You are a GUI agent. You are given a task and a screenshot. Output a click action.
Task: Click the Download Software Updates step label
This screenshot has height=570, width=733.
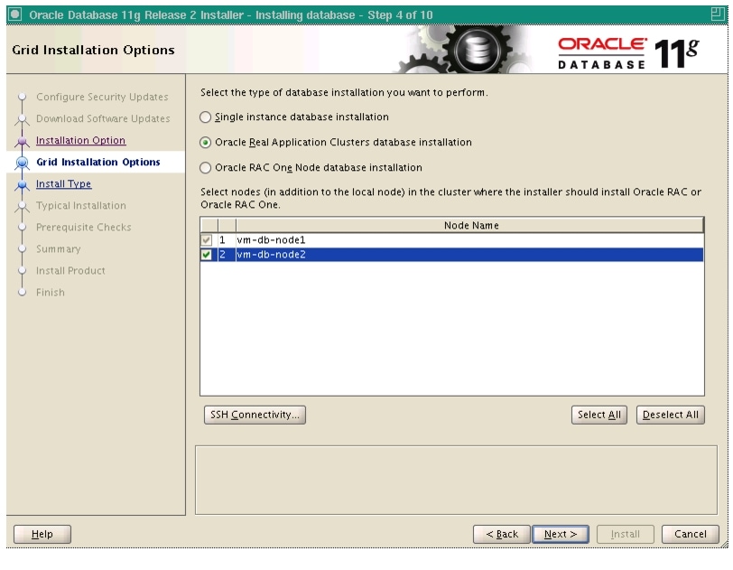103,119
